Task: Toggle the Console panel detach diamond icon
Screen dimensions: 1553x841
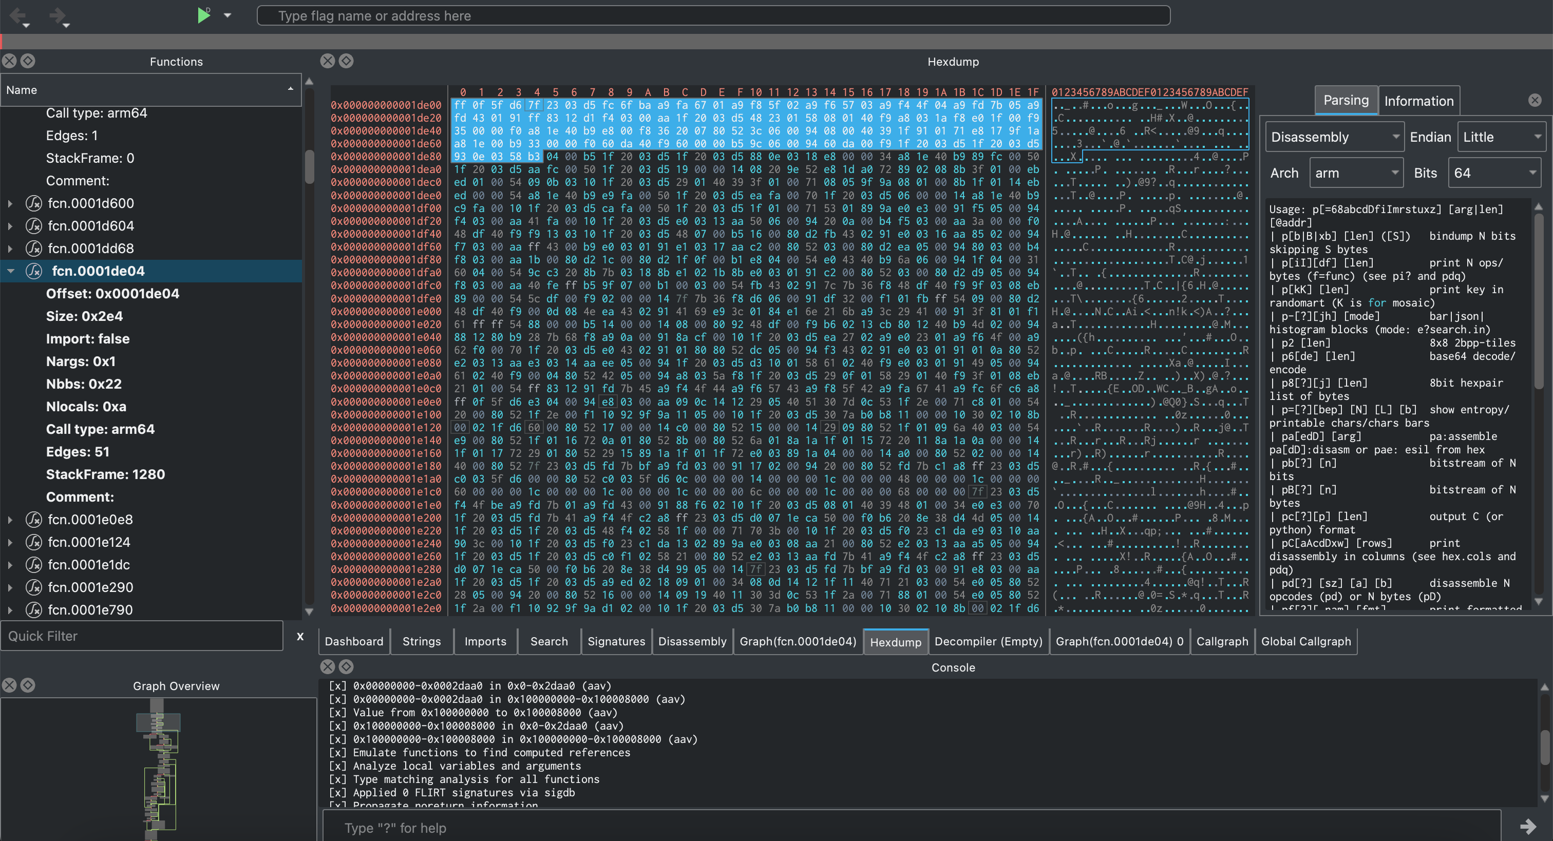Action: tap(346, 667)
